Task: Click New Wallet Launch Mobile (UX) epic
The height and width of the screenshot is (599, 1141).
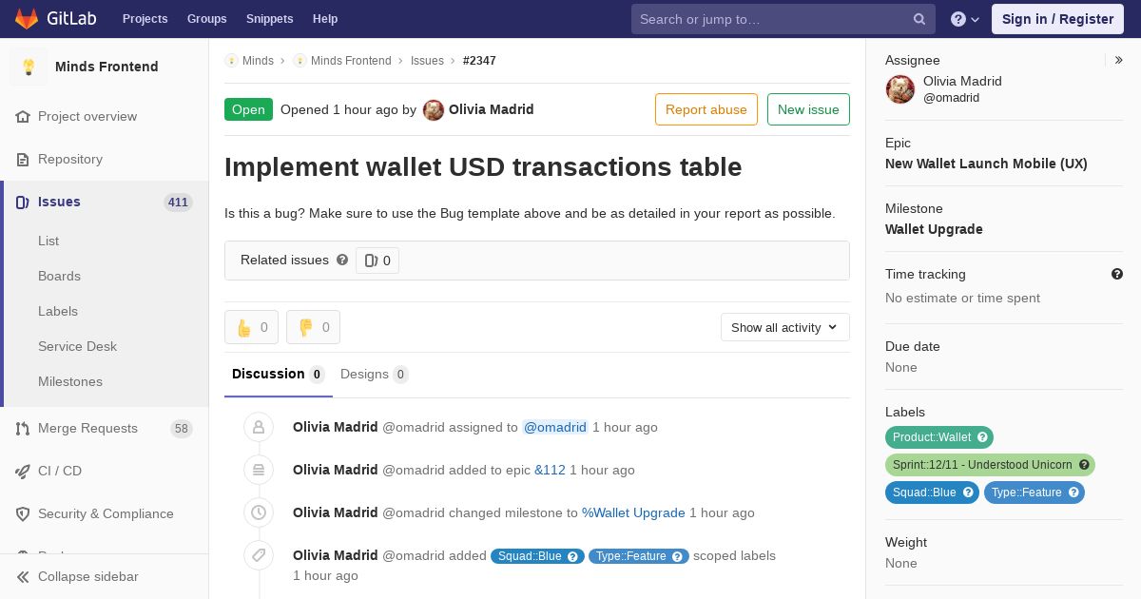Action: [x=986, y=164]
